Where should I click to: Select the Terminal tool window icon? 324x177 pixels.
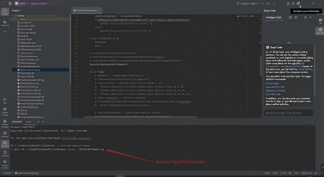pyautogui.click(x=5, y=144)
